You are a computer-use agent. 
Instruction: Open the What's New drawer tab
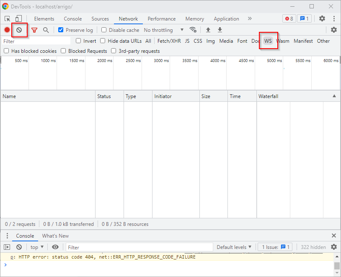[x=55, y=236]
